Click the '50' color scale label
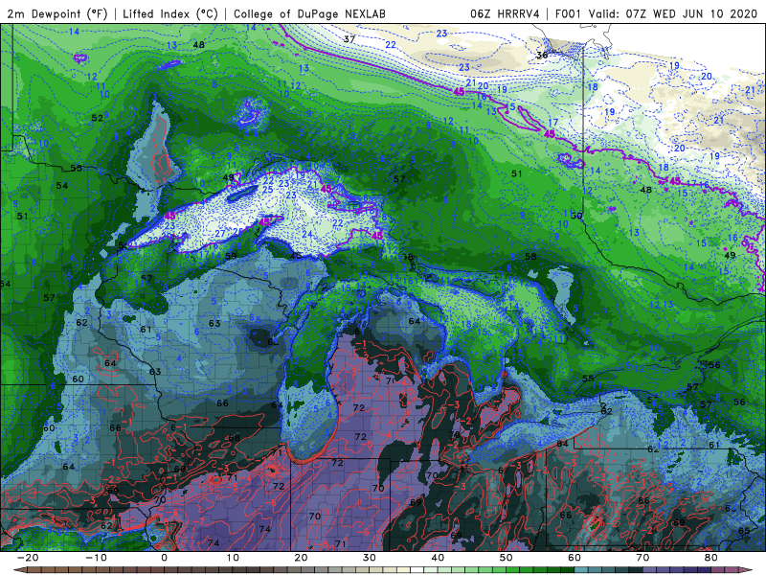766x575 pixels. 507,558
